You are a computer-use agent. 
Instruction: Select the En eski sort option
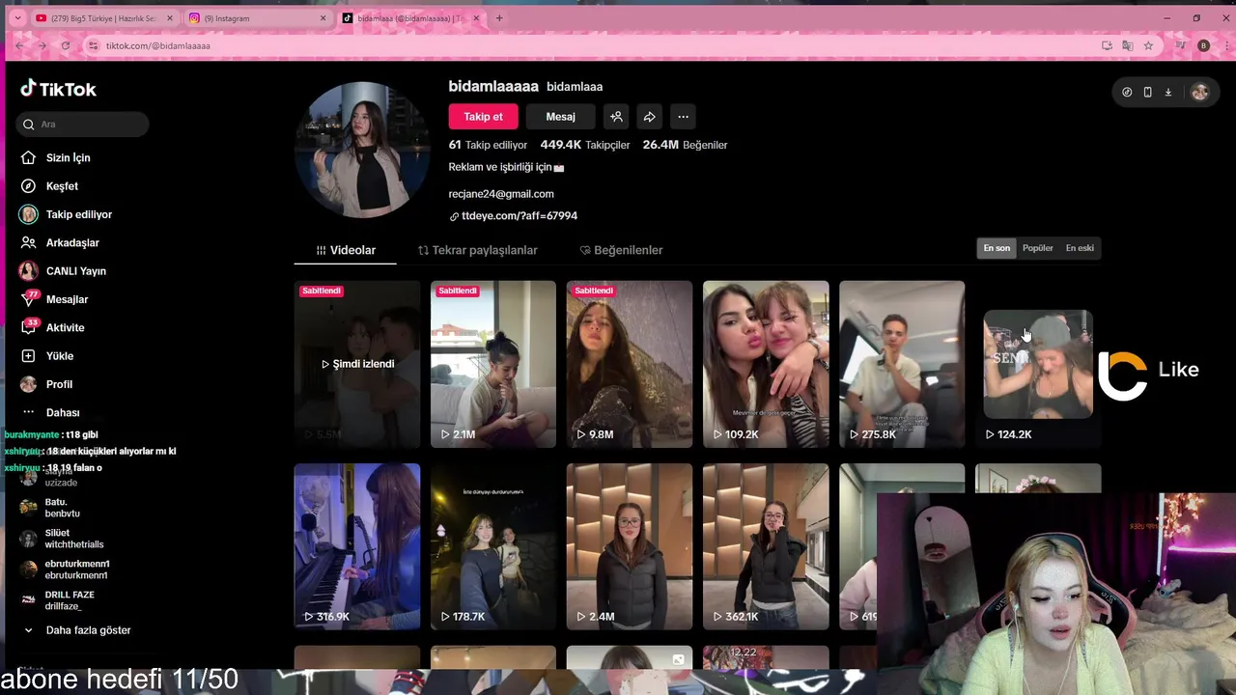[x=1080, y=248]
